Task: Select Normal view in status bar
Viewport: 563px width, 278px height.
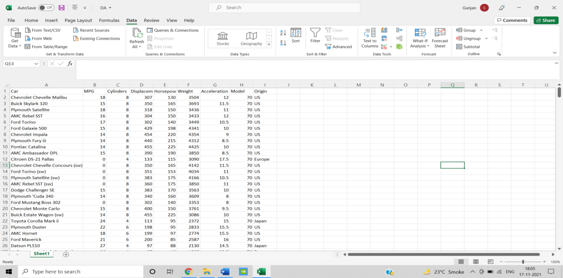Action: pyautogui.click(x=461, y=262)
